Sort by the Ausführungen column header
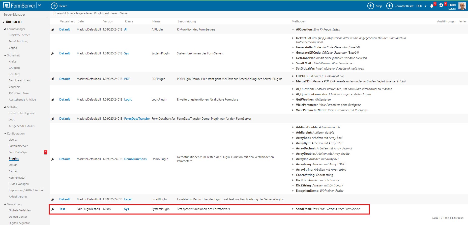This screenshot has height=225, width=468. (x=446, y=21)
